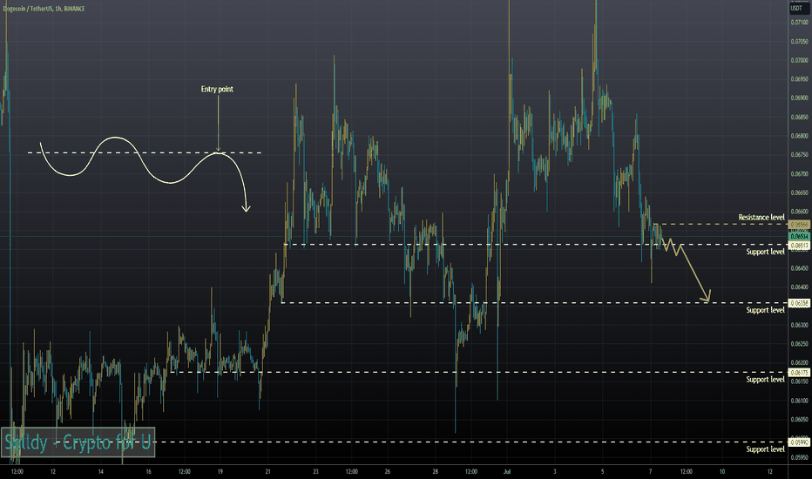Click the Resistance level text label

pyautogui.click(x=761, y=217)
